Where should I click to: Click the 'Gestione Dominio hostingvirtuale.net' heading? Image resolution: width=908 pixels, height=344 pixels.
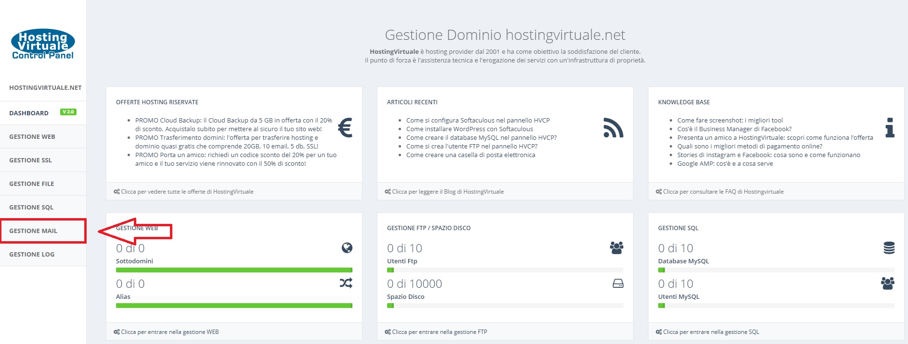click(505, 35)
